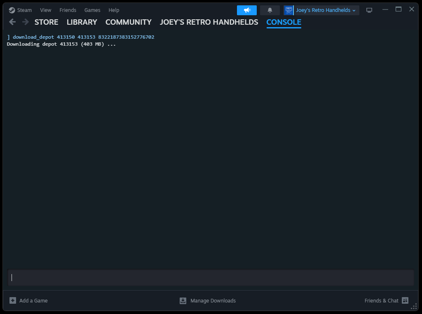
Task: Go forward with the right arrow
Action: (26, 22)
